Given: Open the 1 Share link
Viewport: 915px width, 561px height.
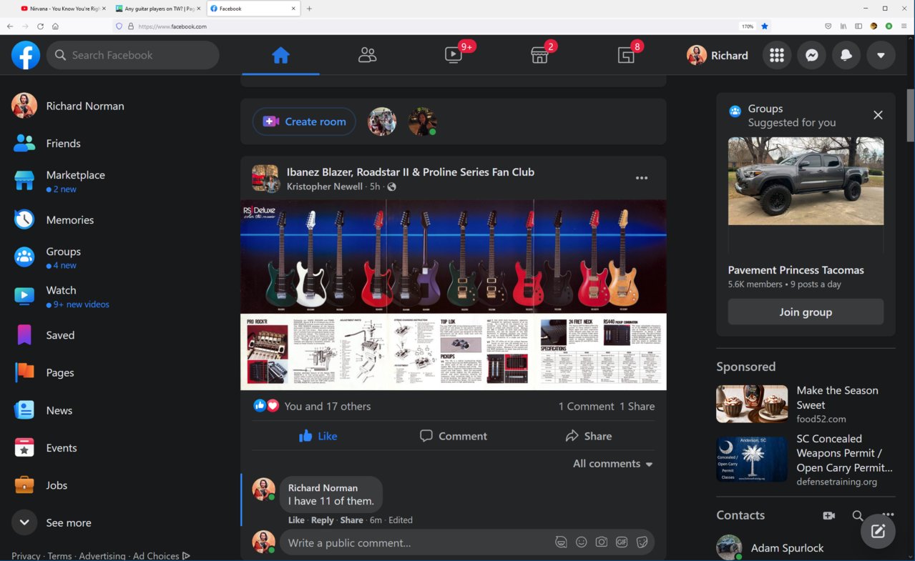Looking at the screenshot, I should click(x=637, y=406).
